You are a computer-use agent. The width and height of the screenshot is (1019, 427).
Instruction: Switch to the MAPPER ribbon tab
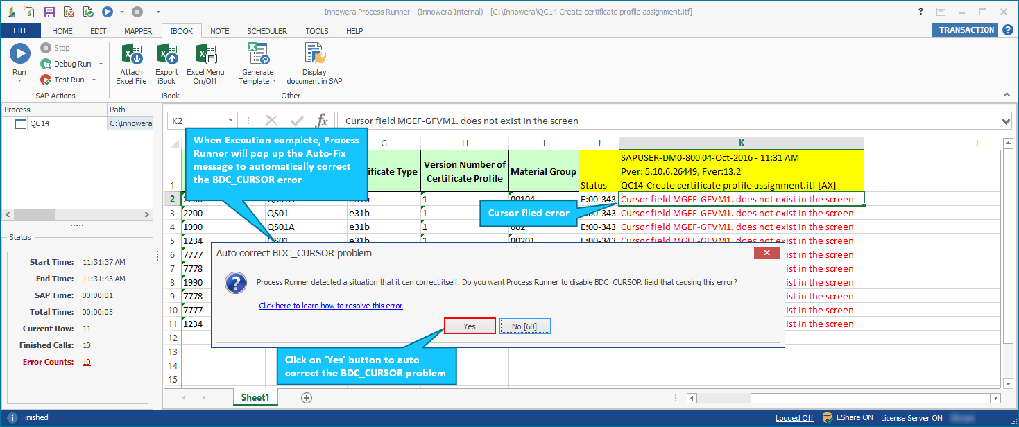pyautogui.click(x=138, y=31)
